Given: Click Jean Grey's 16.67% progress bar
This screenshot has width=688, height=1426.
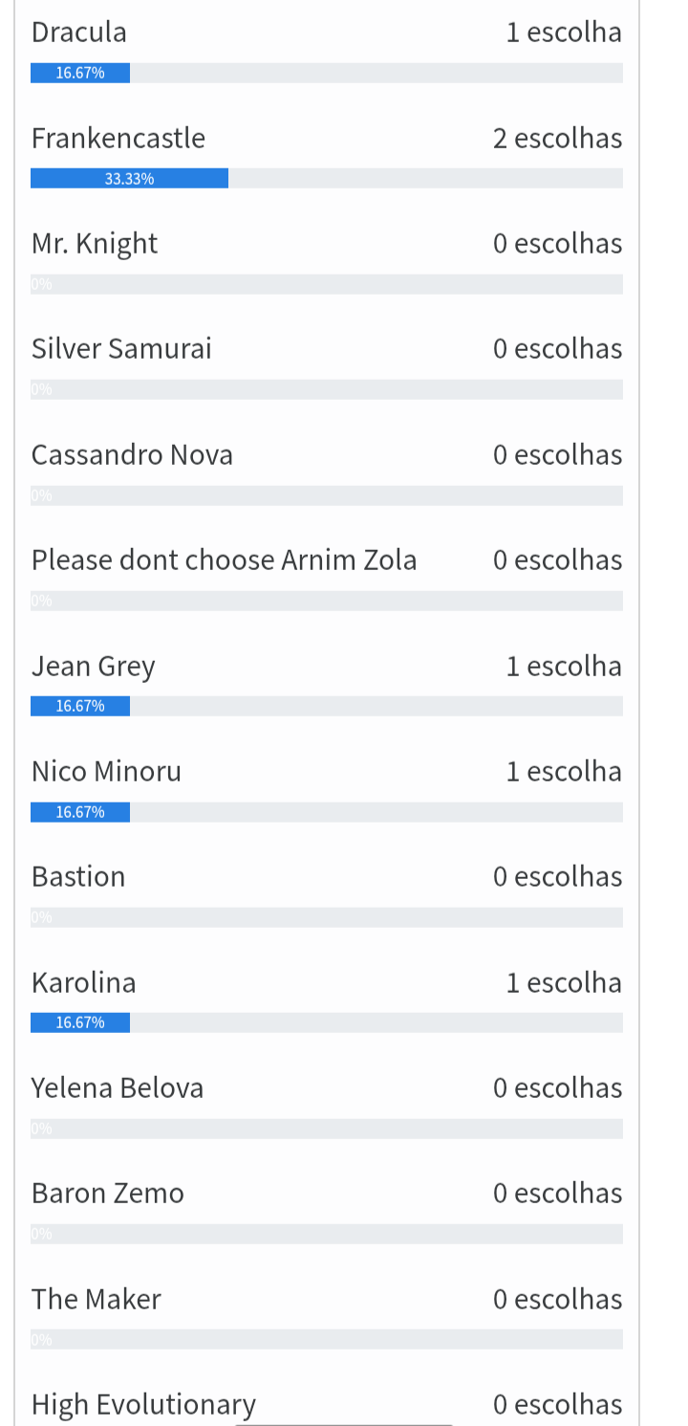Looking at the screenshot, I should [80, 706].
